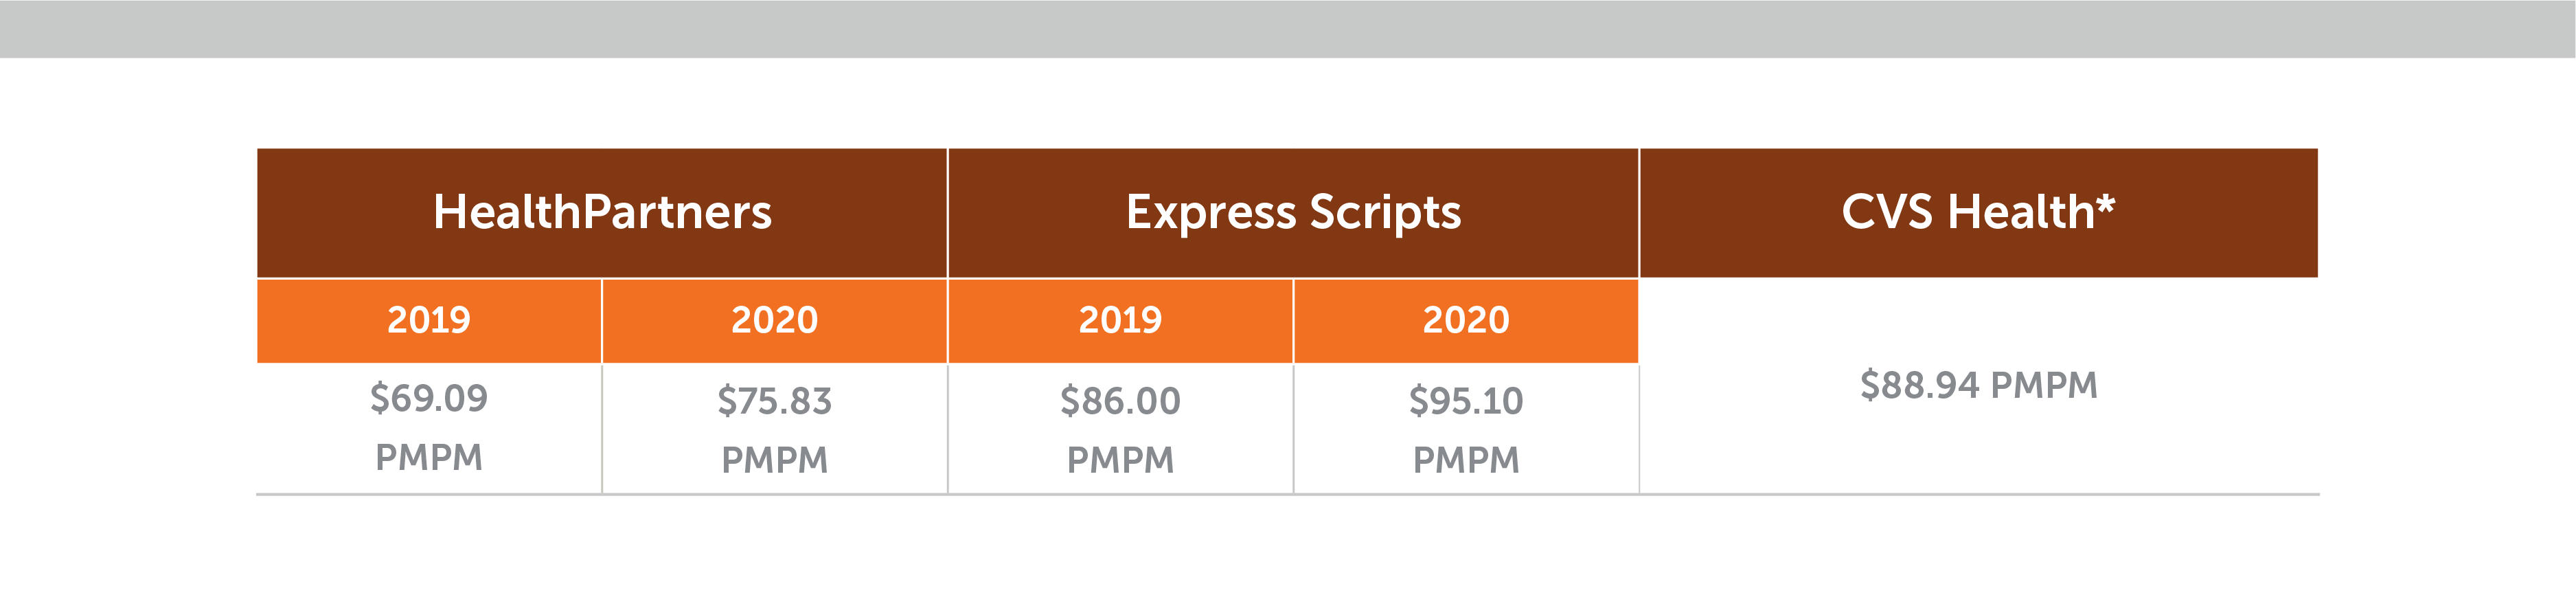
Task: Click the gray banner at the top
Action: click(1288, 28)
